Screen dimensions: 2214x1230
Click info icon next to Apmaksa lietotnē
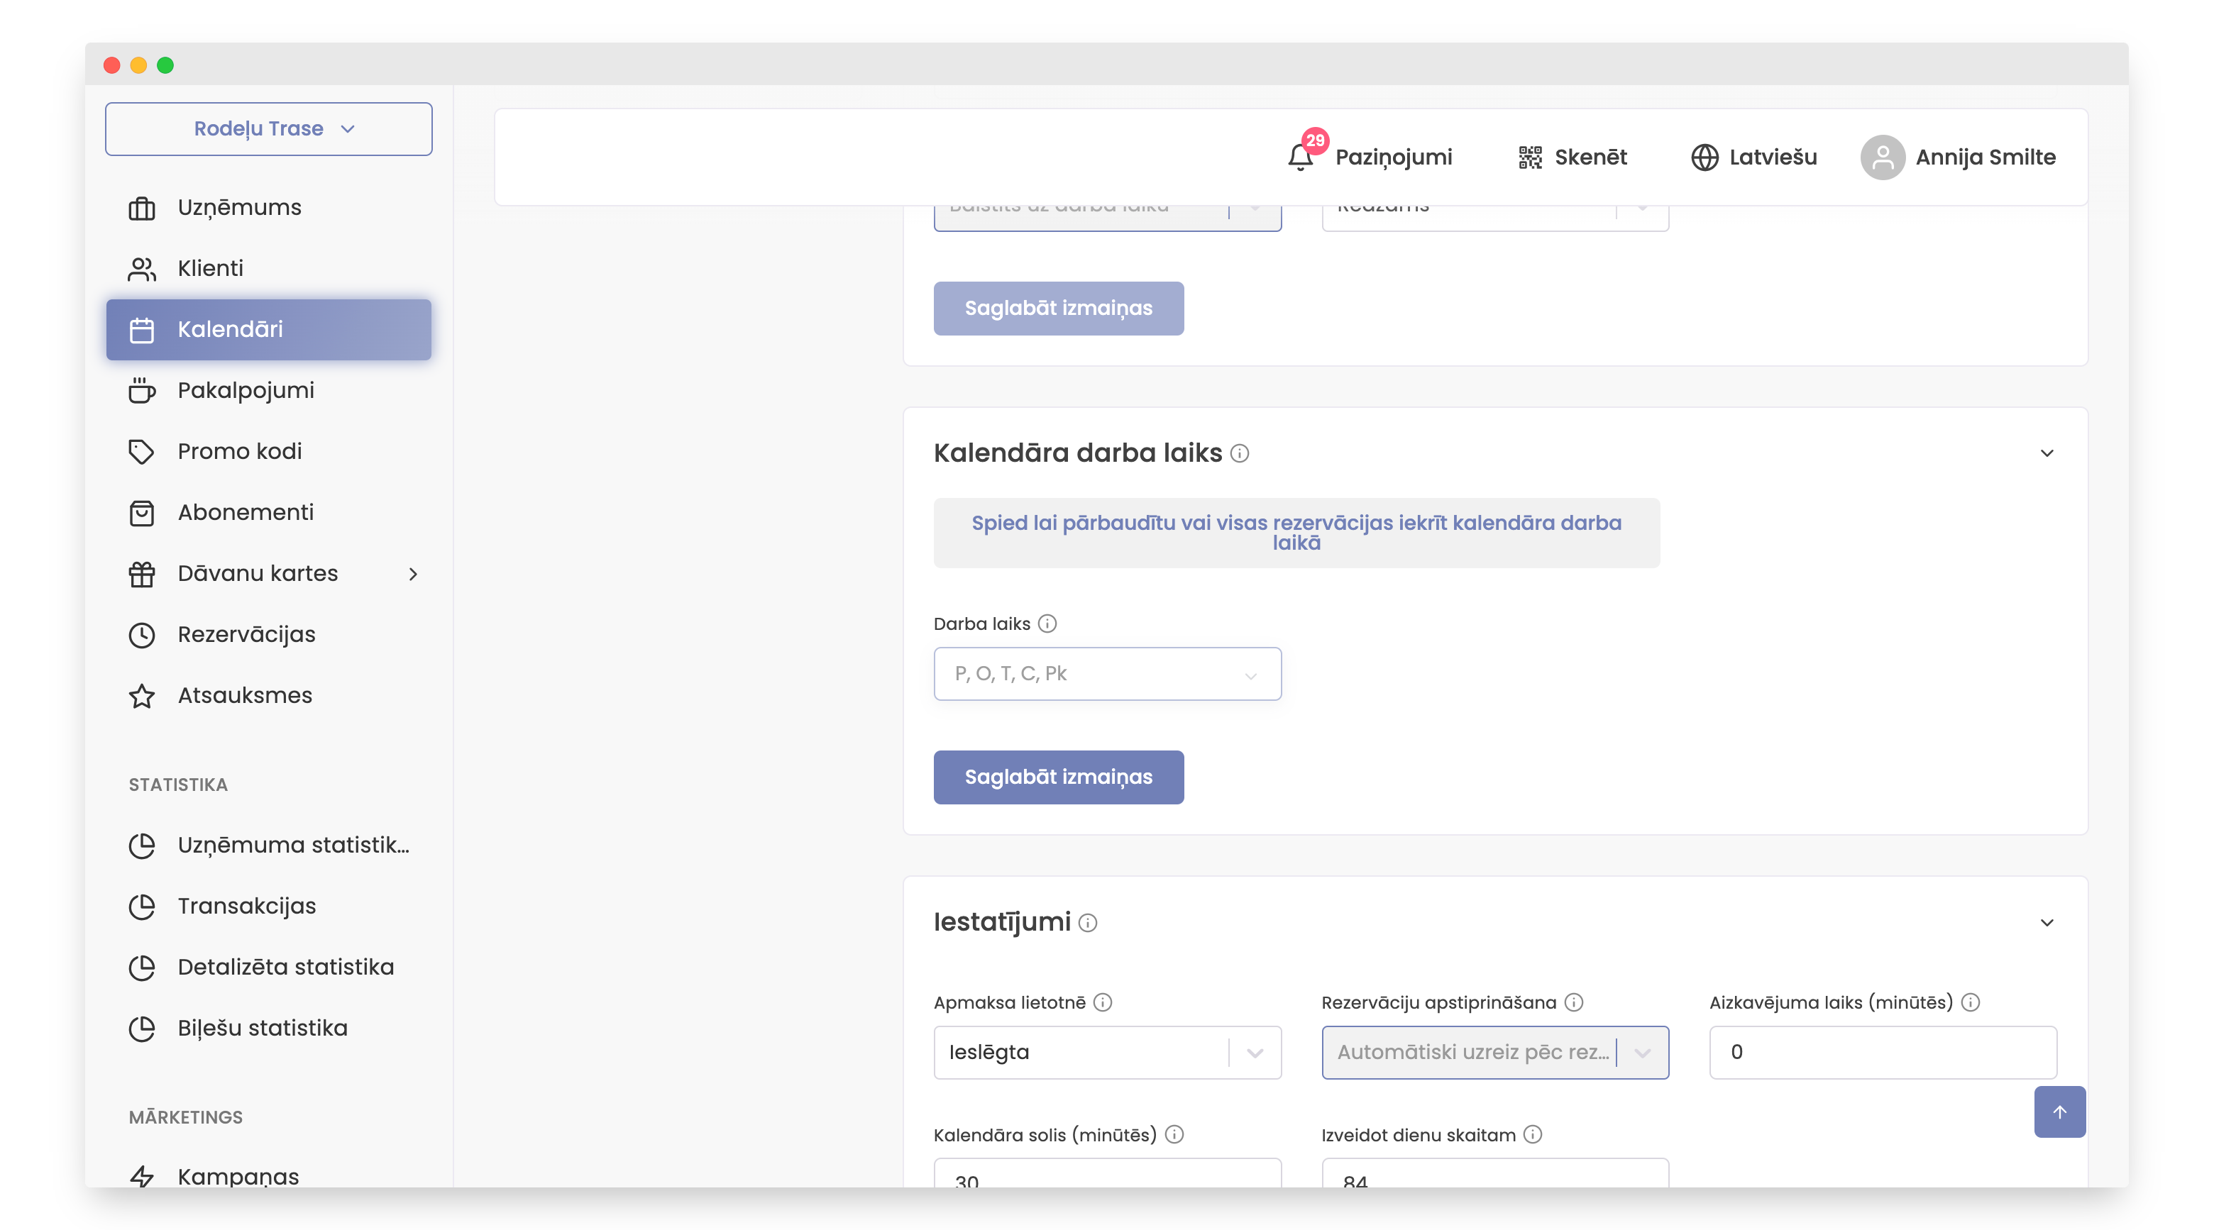point(1103,1003)
